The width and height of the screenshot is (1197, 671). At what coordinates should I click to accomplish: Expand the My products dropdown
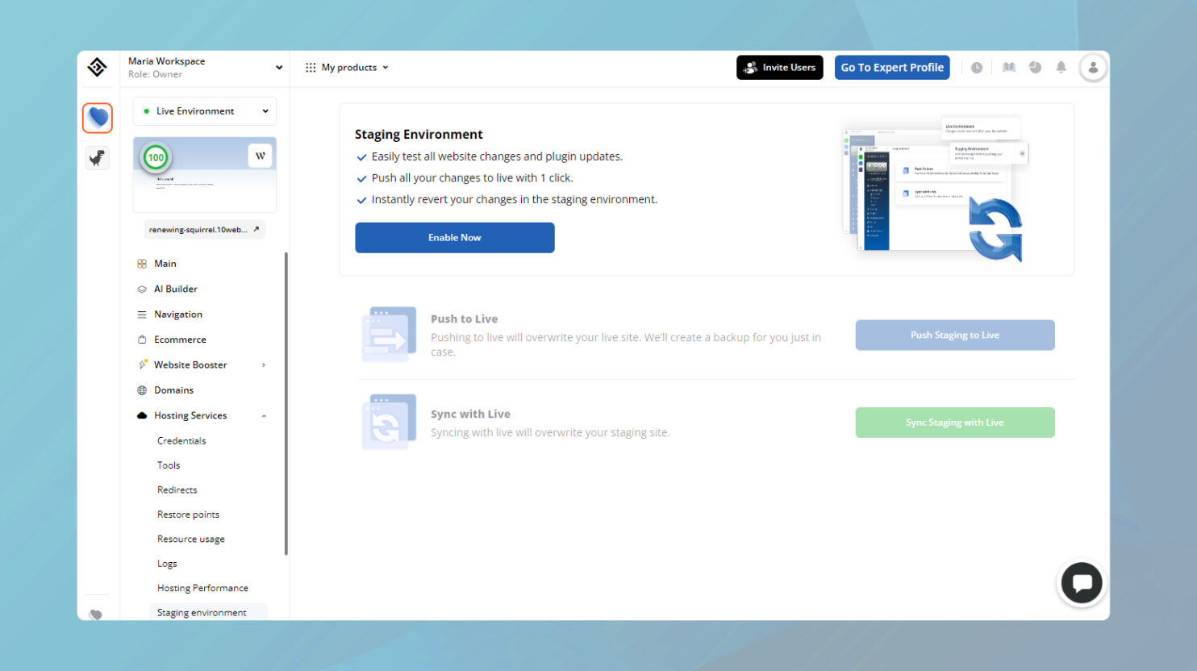(x=346, y=68)
